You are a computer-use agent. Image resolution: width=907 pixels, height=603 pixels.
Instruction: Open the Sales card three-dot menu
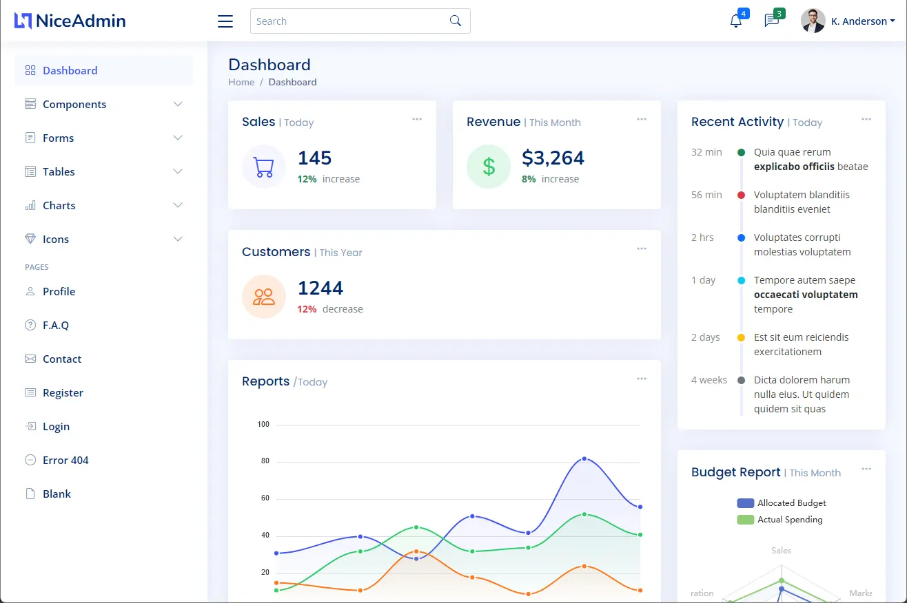point(417,119)
